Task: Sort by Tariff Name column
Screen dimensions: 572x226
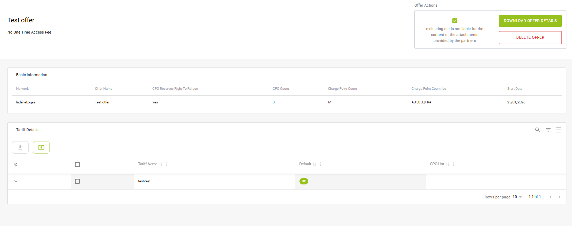Action: (x=161, y=164)
